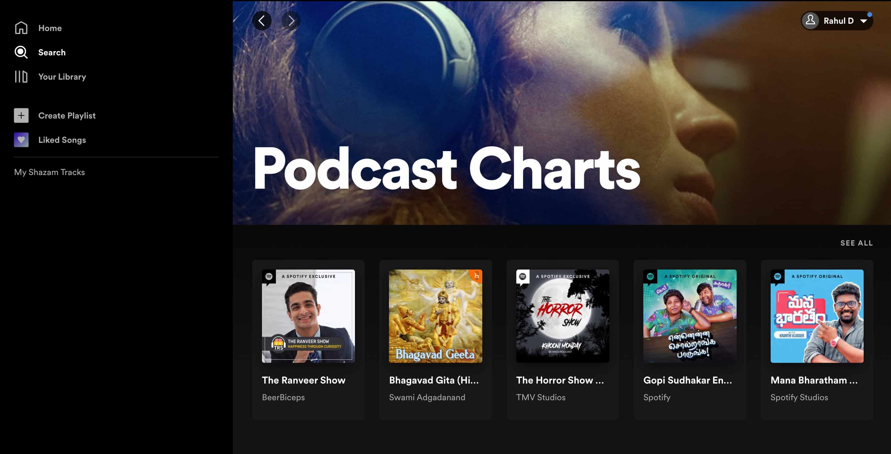This screenshot has height=454, width=891.
Task: Click the Liked Songs heart icon
Action: pos(21,140)
